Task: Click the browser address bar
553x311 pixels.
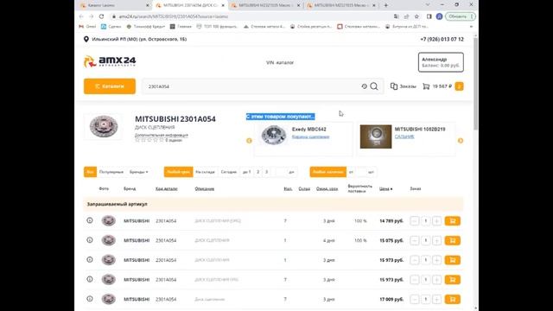Action: tap(251, 16)
